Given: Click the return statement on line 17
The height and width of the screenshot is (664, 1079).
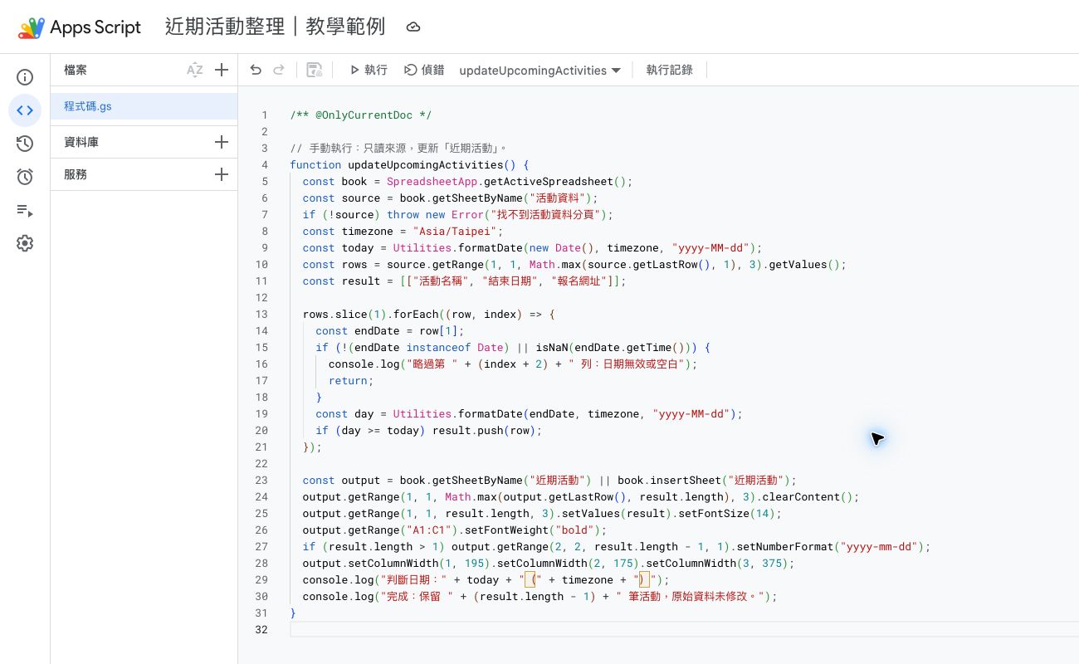Looking at the screenshot, I should tap(350, 380).
